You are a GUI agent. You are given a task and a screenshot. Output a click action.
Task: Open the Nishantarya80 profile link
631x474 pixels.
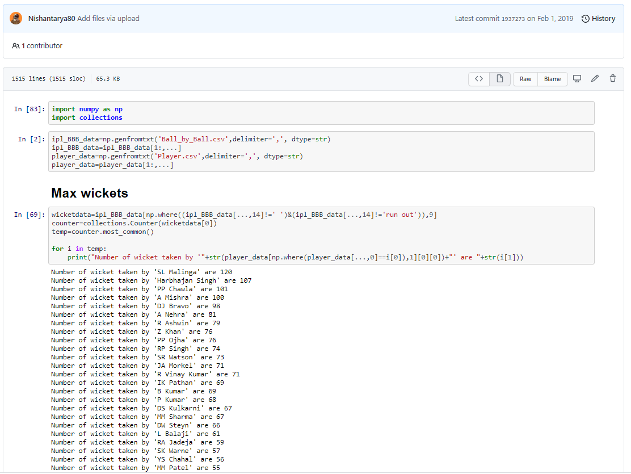pos(52,19)
